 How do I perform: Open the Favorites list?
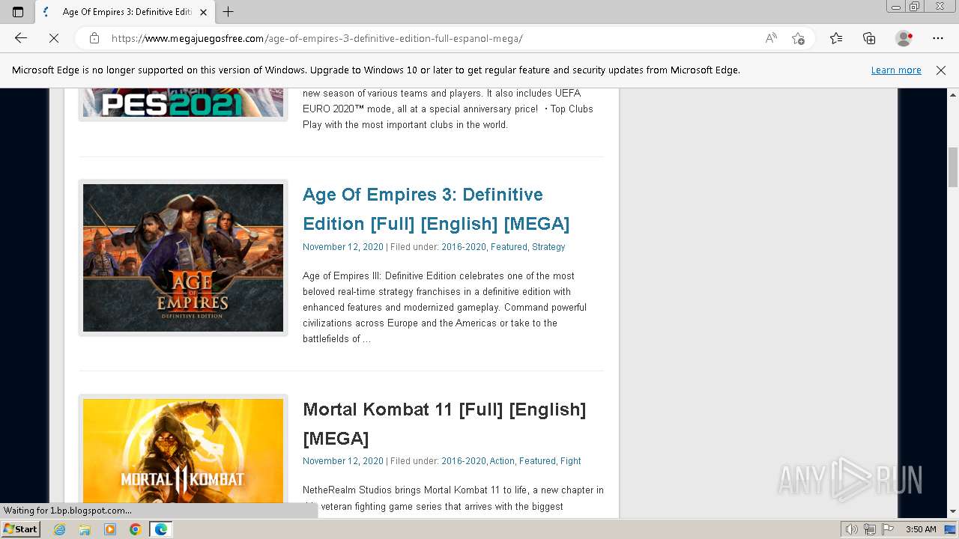[836, 38]
